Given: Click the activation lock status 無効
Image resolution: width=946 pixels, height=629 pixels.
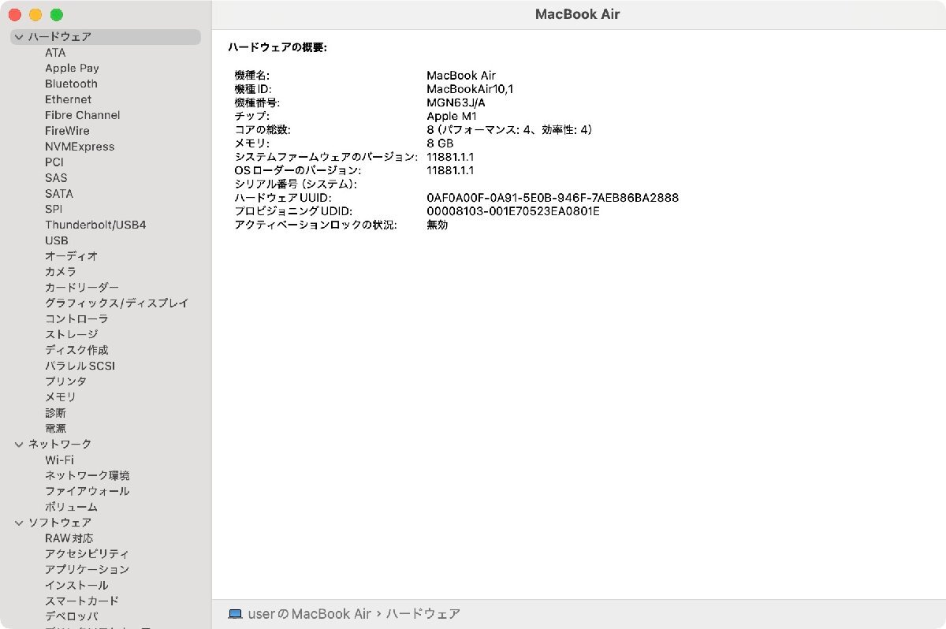Looking at the screenshot, I should 437,225.
